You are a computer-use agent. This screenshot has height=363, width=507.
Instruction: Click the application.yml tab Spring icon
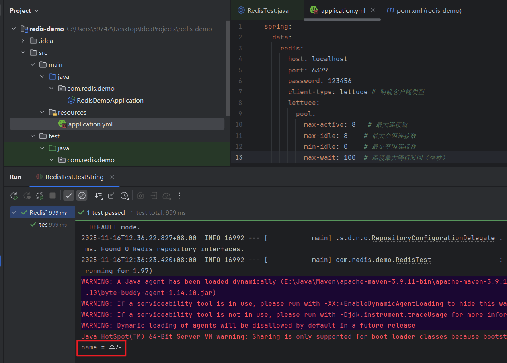coord(314,11)
